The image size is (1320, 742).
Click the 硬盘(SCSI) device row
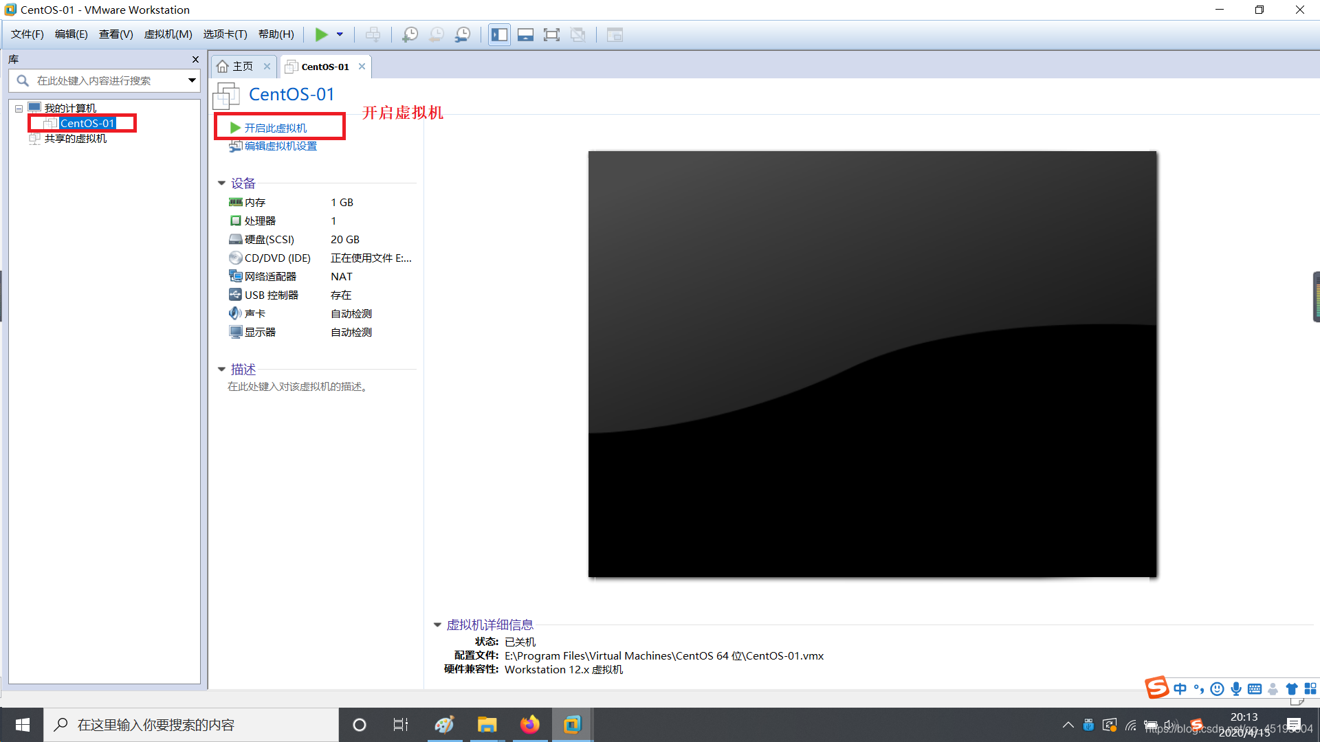(322, 240)
